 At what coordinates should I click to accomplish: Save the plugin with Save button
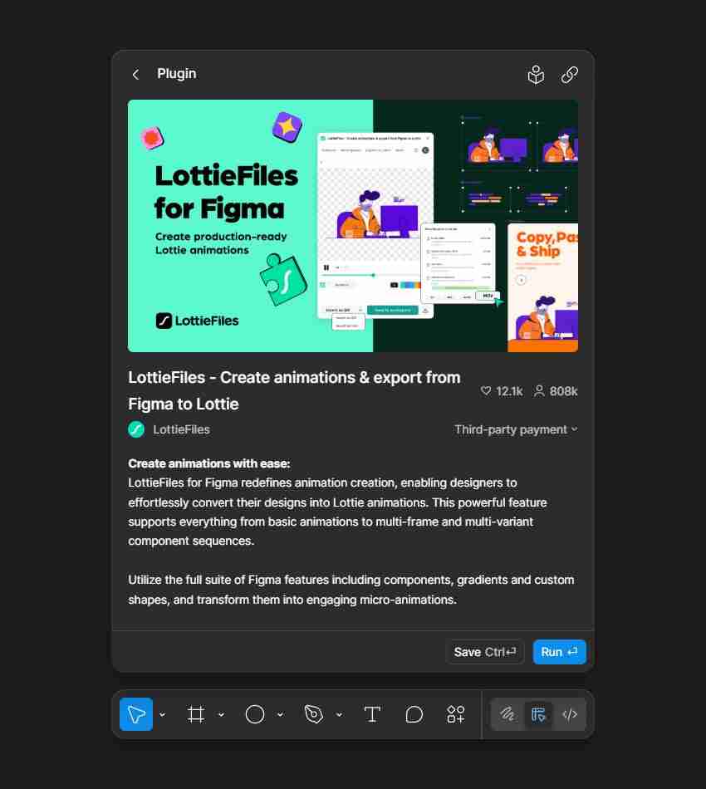(x=484, y=652)
